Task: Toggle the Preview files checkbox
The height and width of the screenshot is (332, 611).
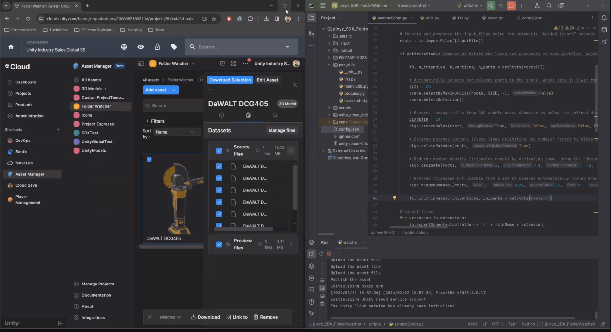Action: (219, 244)
